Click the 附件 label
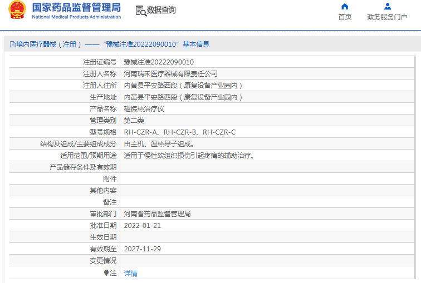 [110, 178]
